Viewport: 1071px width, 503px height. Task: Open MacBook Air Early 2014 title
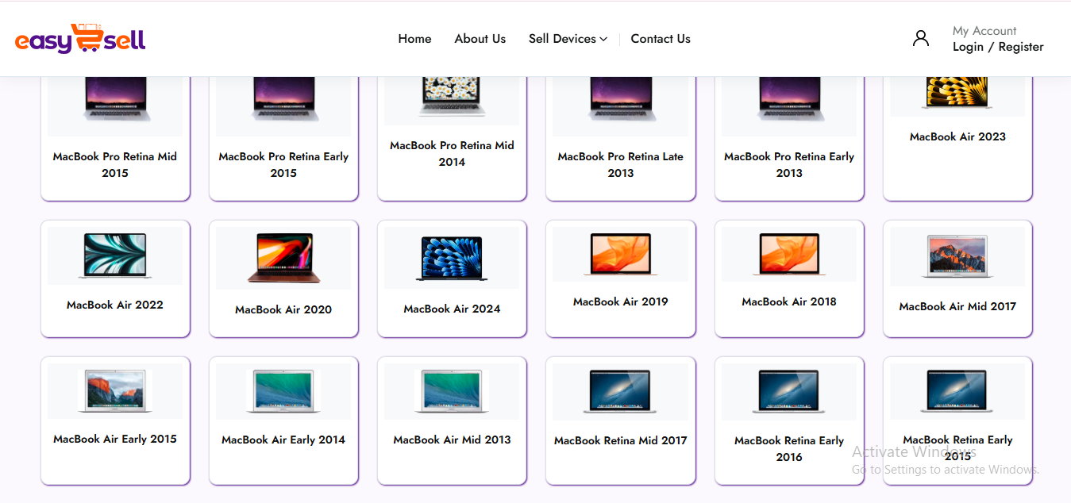(x=283, y=440)
